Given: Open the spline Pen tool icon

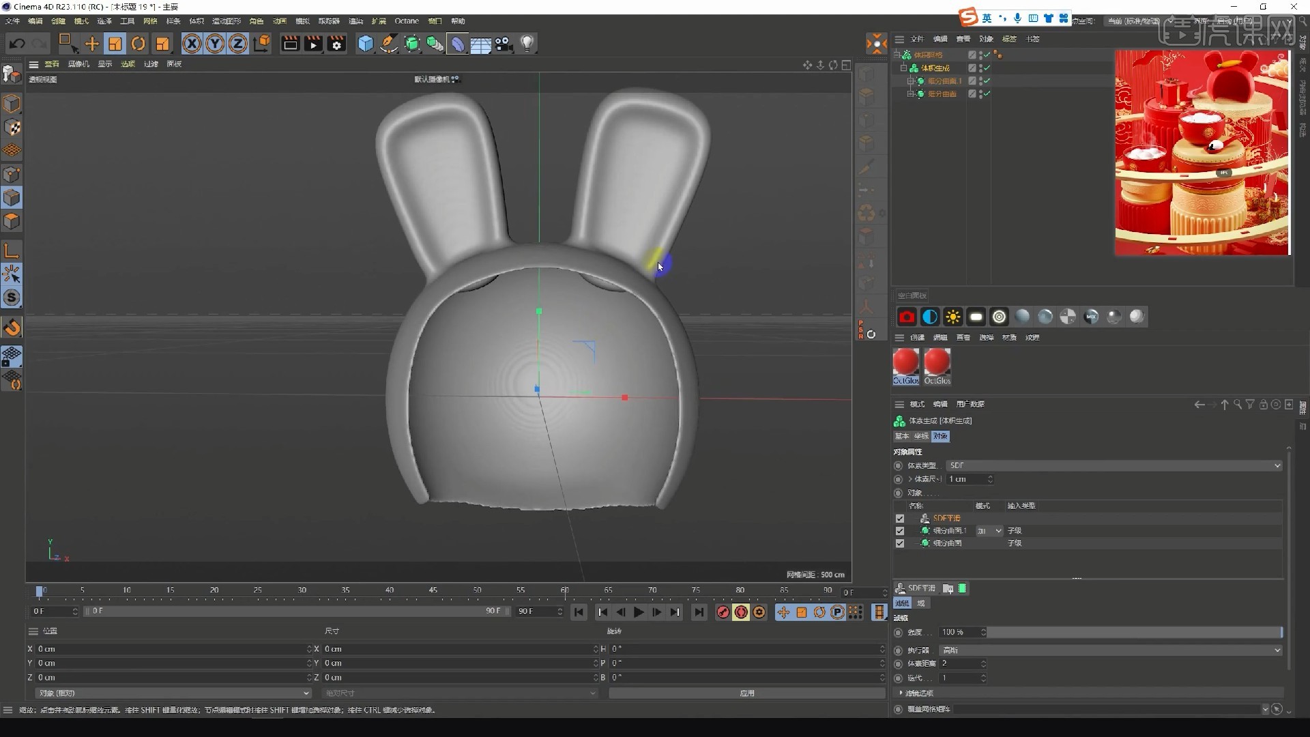Looking at the screenshot, I should pos(389,44).
